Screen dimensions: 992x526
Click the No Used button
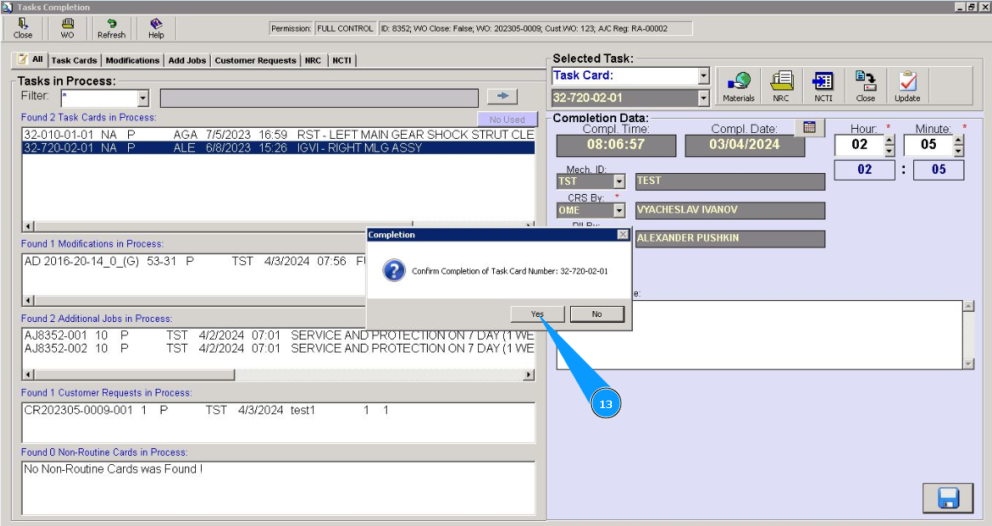(506, 119)
